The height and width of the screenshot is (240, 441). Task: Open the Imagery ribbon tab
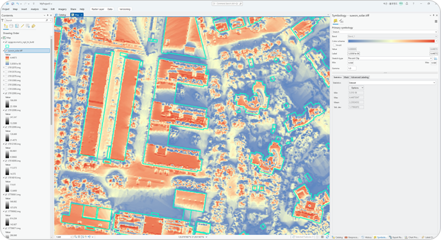click(x=63, y=10)
